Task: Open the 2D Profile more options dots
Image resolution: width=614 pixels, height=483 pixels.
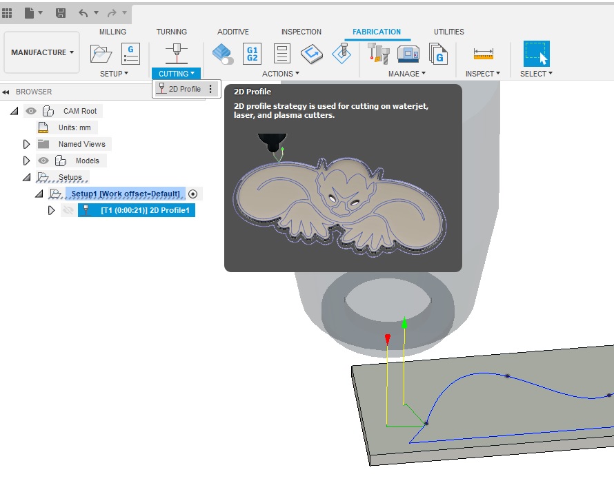Action: (210, 89)
